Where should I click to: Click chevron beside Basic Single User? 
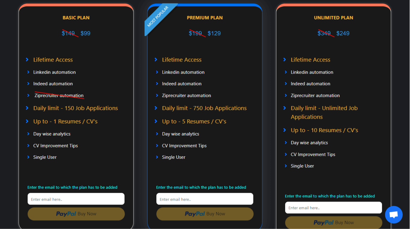(28, 157)
